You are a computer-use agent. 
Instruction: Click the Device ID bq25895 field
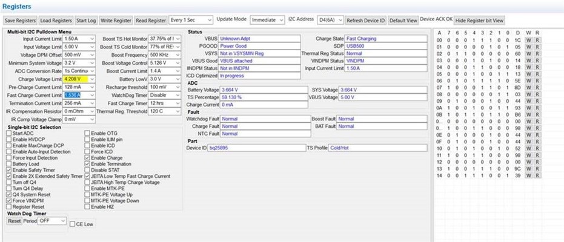tap(256, 148)
